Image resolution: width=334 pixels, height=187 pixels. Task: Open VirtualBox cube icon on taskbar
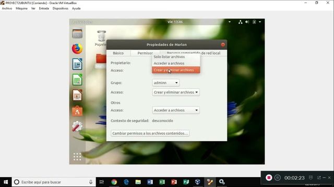198,182
